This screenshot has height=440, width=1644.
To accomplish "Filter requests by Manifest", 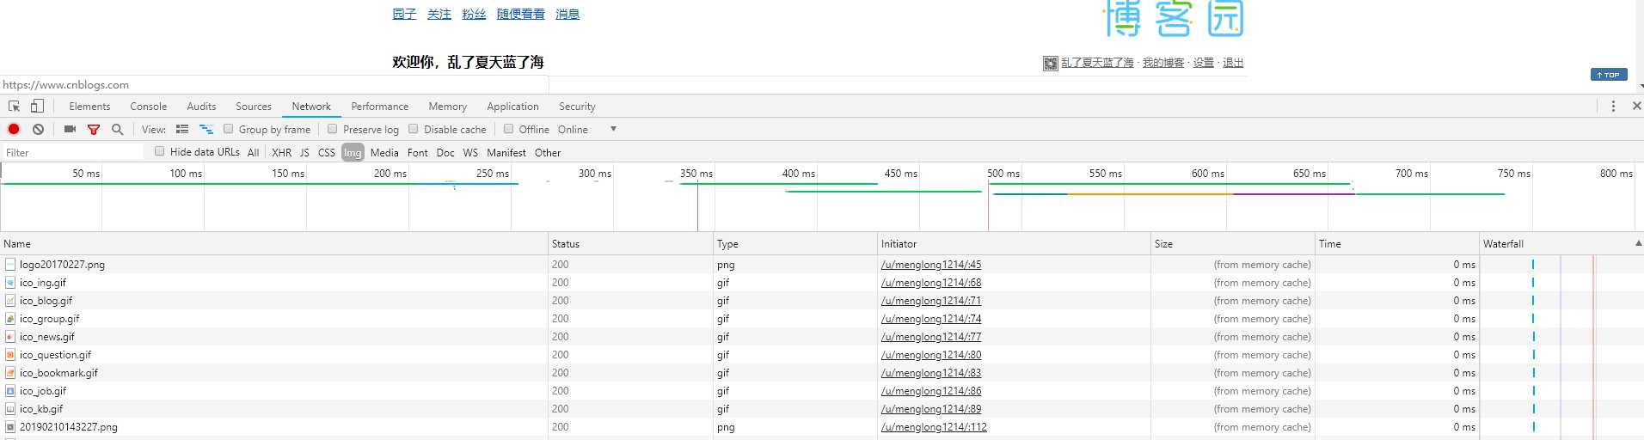I will coord(506,153).
